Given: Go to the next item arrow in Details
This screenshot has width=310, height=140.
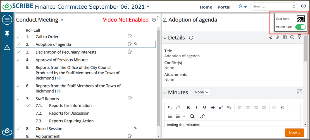Looking at the screenshot, I should tap(278, 37).
